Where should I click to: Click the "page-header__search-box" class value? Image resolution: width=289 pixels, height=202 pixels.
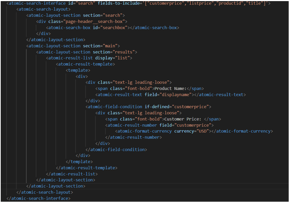(94, 22)
